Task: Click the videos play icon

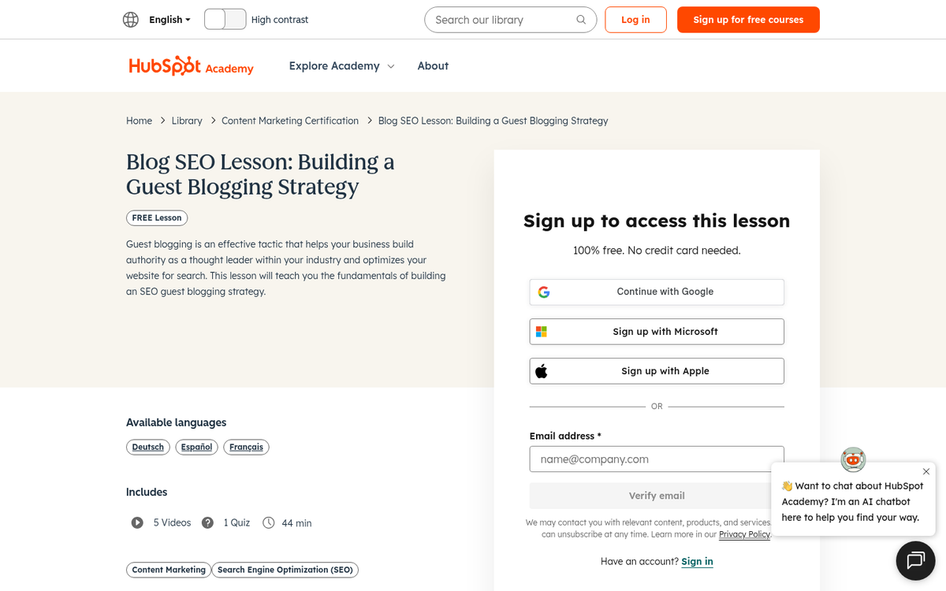Action: 137,522
